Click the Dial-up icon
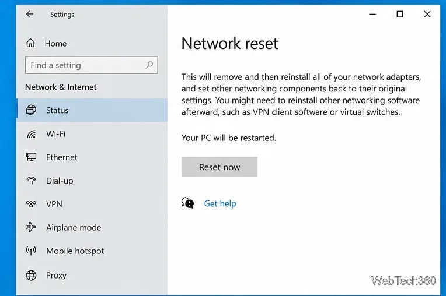 pos(31,181)
